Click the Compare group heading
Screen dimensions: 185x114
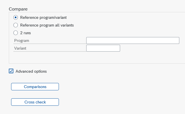click(18, 9)
